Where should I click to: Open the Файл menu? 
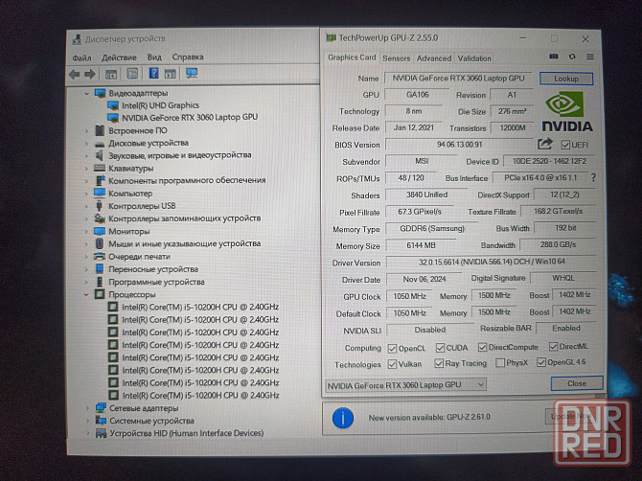(x=81, y=57)
